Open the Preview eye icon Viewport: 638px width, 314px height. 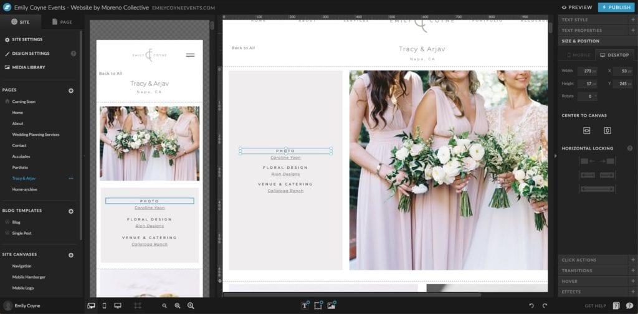click(564, 7)
